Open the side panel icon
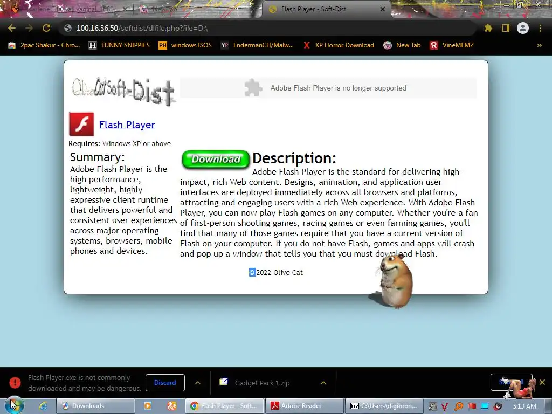Image resolution: width=552 pixels, height=414 pixels. (506, 28)
